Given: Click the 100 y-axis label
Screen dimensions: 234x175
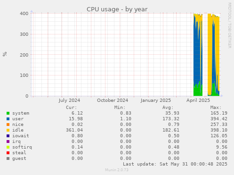Looking at the screenshot, I should click(24, 75).
